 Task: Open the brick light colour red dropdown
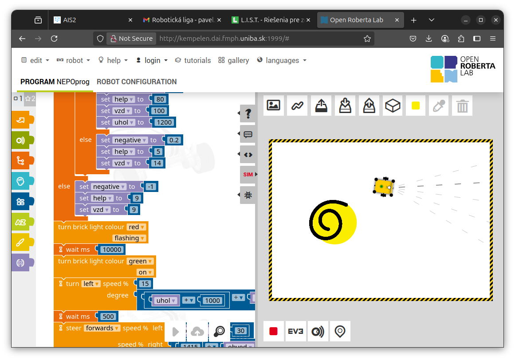tap(137, 227)
